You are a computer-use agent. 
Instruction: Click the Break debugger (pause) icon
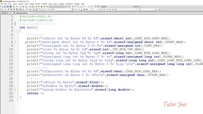click(89, 6)
